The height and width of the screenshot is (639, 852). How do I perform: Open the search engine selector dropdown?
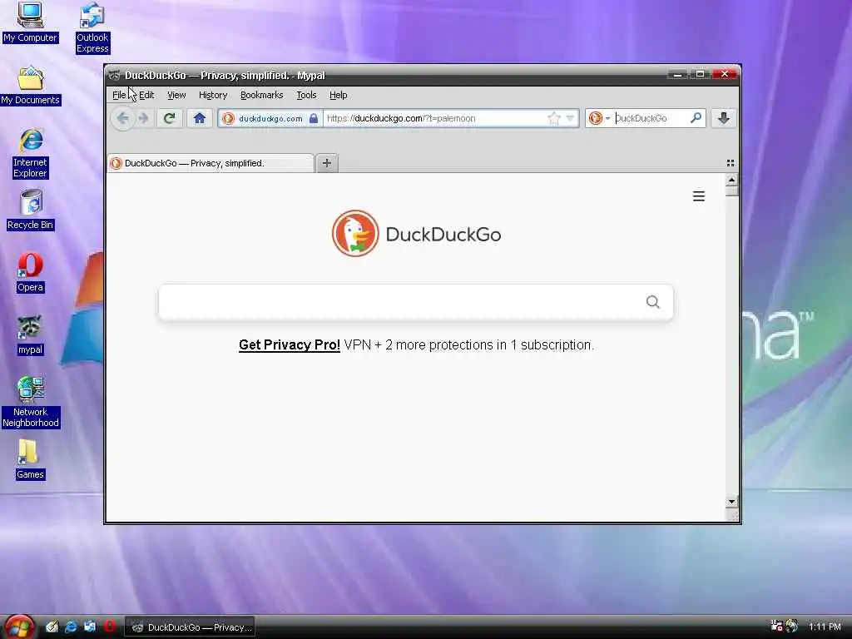(x=599, y=118)
